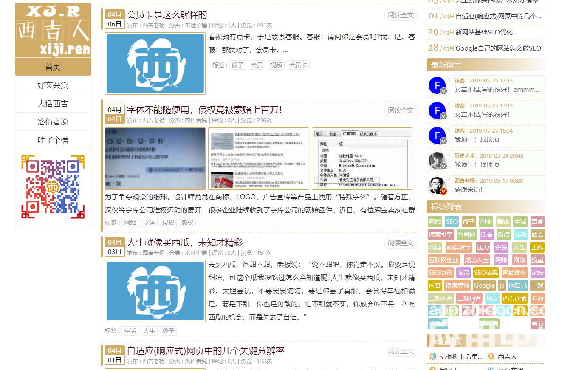Open 自适应(响应式)网页中的几个关键分辨率 post title
This screenshot has width=579, height=370.
206,351
